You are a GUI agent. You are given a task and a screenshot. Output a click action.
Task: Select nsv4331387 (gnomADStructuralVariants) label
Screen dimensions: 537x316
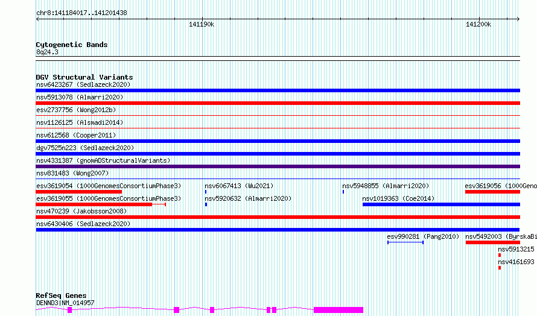(x=103, y=160)
